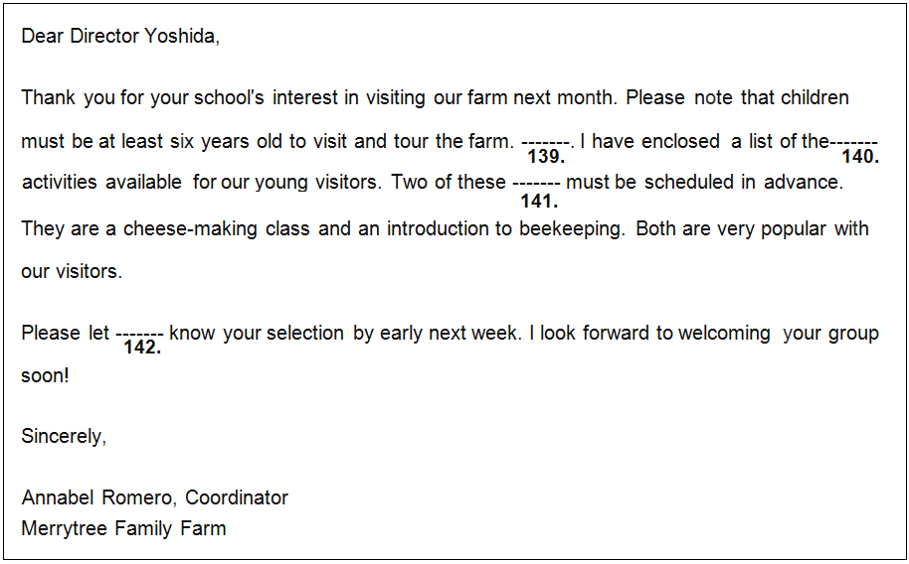Click the word 'Sincerely,' closing
This screenshot has height=564, width=909.
(x=64, y=436)
